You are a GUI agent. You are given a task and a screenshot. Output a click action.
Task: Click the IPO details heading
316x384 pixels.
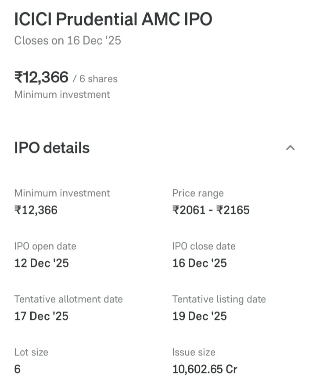point(52,148)
